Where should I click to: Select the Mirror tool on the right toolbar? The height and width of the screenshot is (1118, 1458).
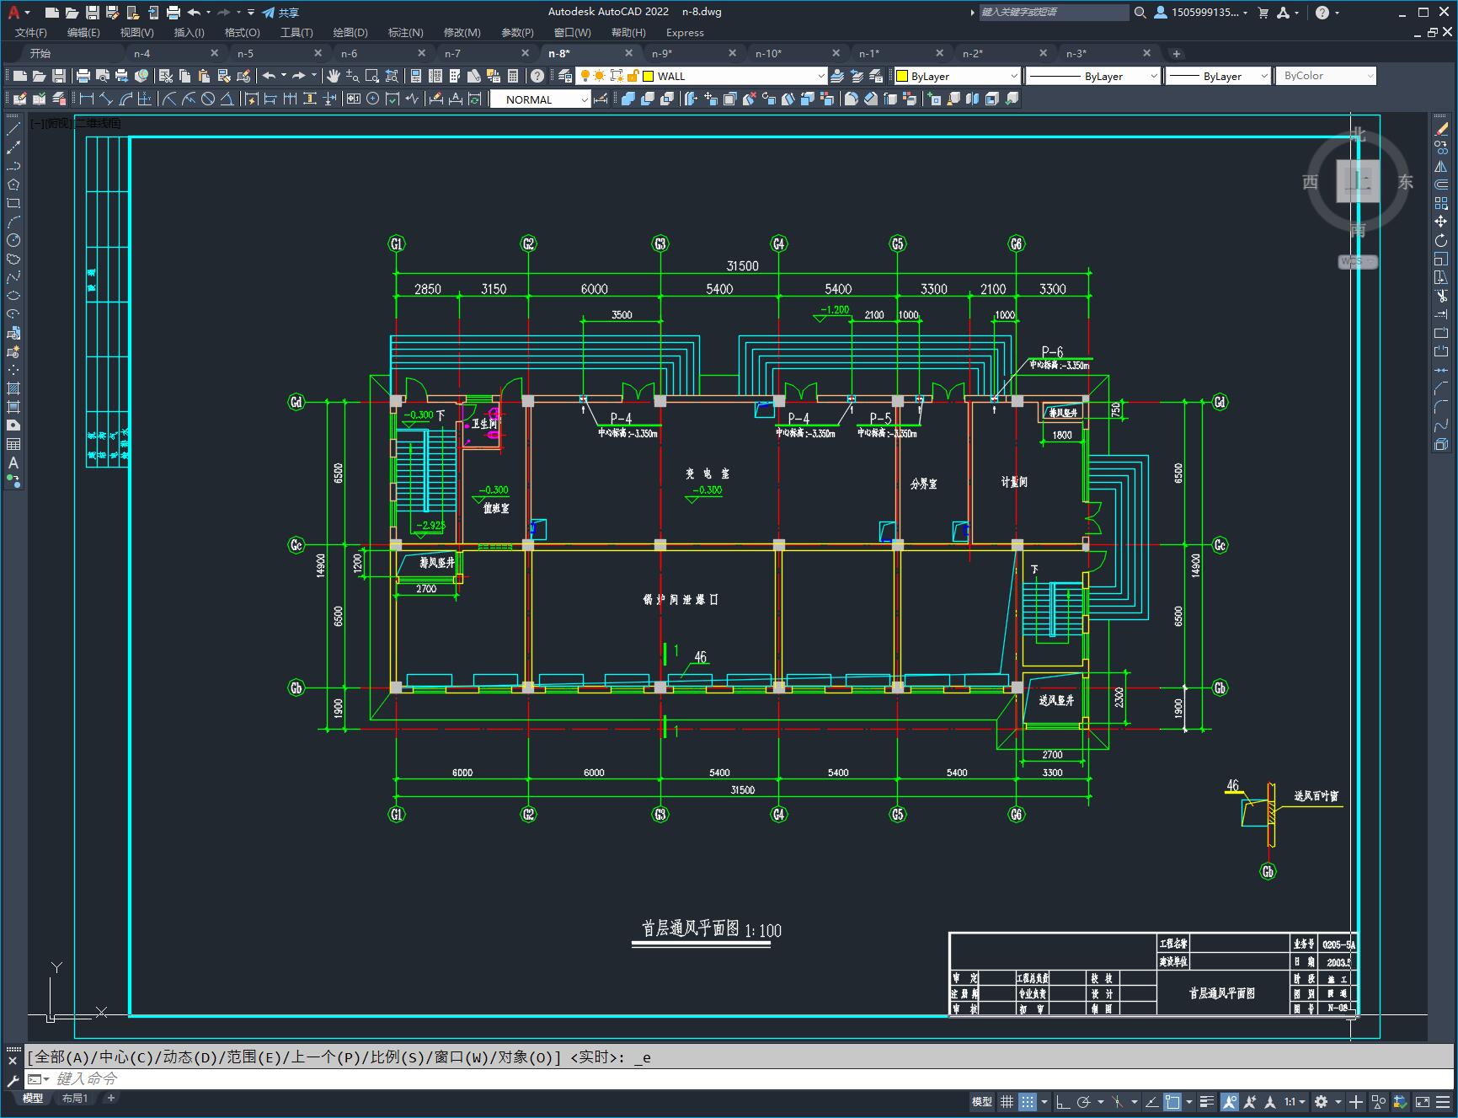click(x=1441, y=166)
